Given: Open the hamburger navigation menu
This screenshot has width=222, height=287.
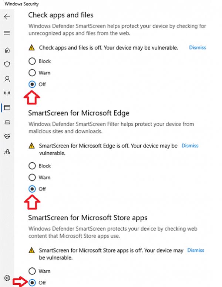Looking at the screenshot, I should point(7,33).
